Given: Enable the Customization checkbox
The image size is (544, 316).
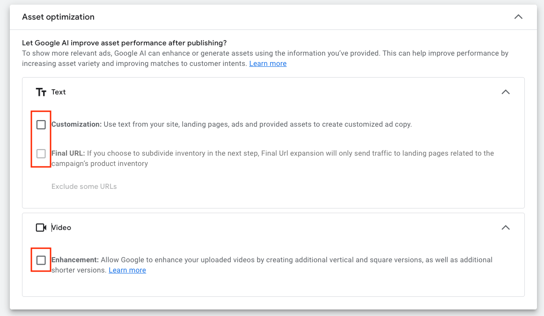Looking at the screenshot, I should [41, 125].
